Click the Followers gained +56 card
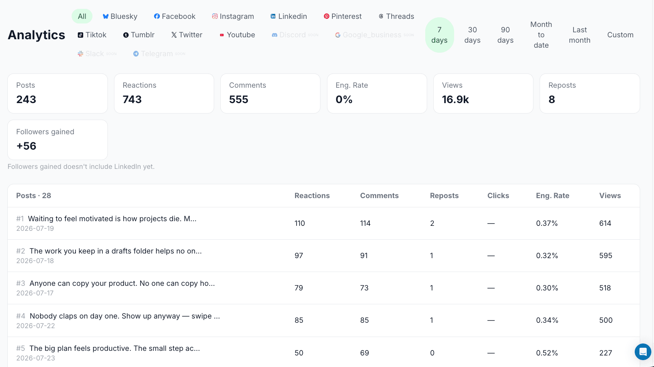654x367 pixels. pyautogui.click(x=58, y=140)
